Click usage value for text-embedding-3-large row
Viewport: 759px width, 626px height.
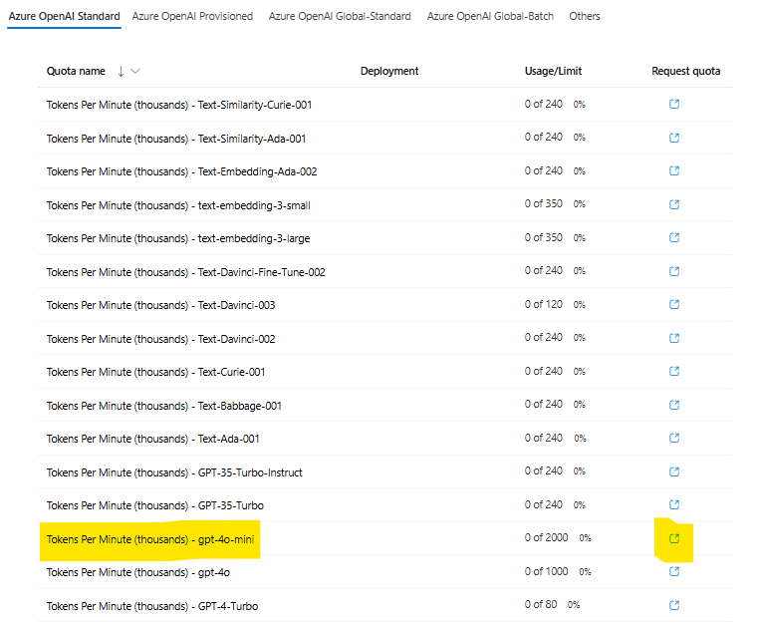(544, 237)
